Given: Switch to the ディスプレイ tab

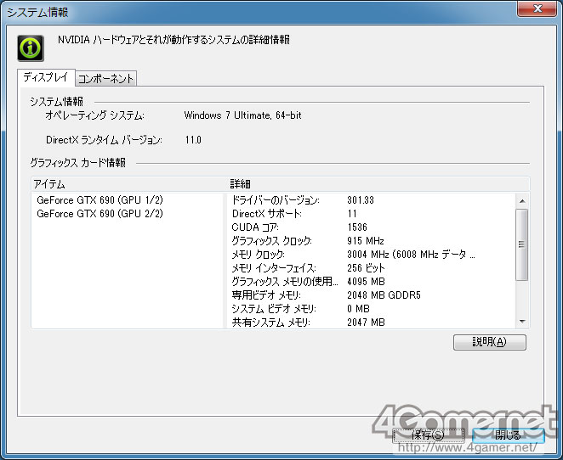Looking at the screenshot, I should [46, 77].
